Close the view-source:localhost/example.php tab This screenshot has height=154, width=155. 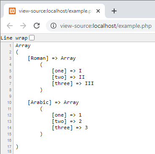coord(98,11)
